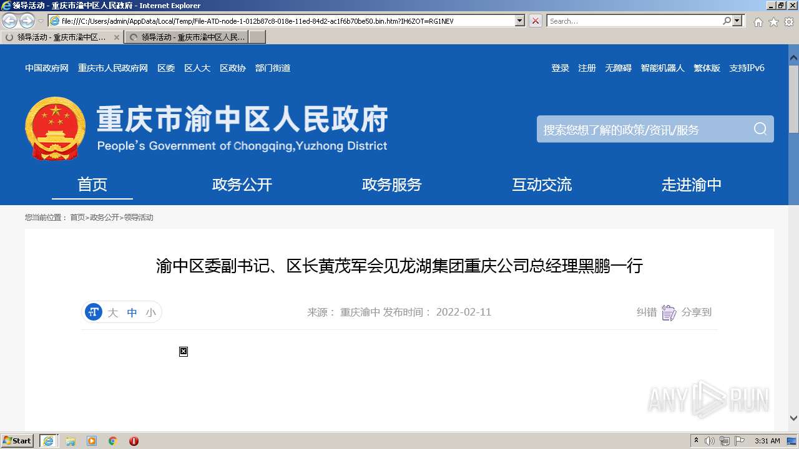Open 首页 navigation menu
The image size is (799, 449).
click(92, 185)
